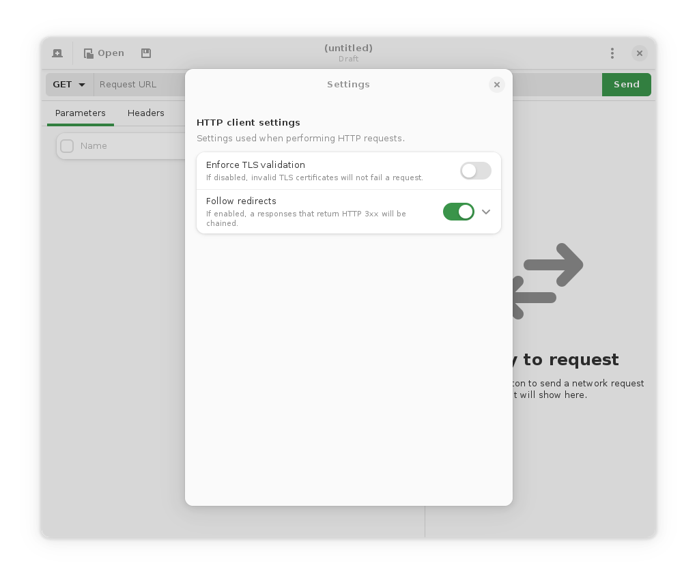Switch to the Headers tab
The width and height of the screenshot is (697, 583).
pyautogui.click(x=146, y=113)
